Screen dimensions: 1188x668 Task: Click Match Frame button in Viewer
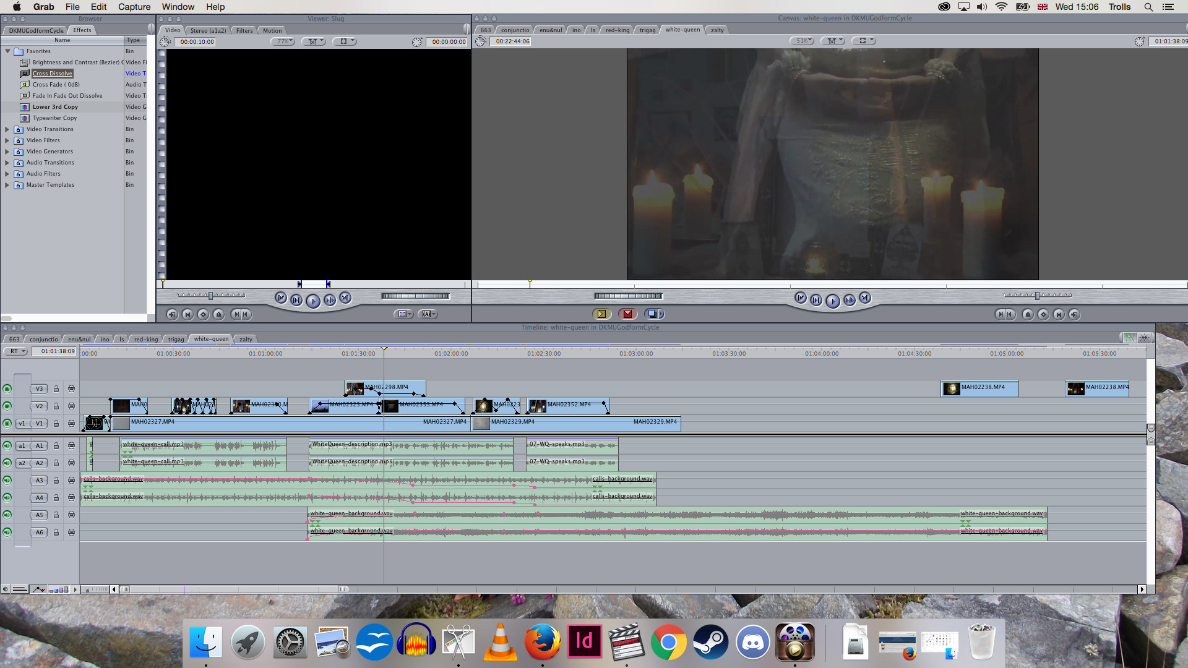[x=172, y=314]
